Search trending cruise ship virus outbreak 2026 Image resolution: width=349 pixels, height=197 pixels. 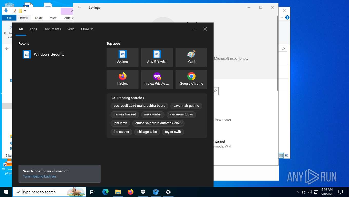(x=158, y=123)
